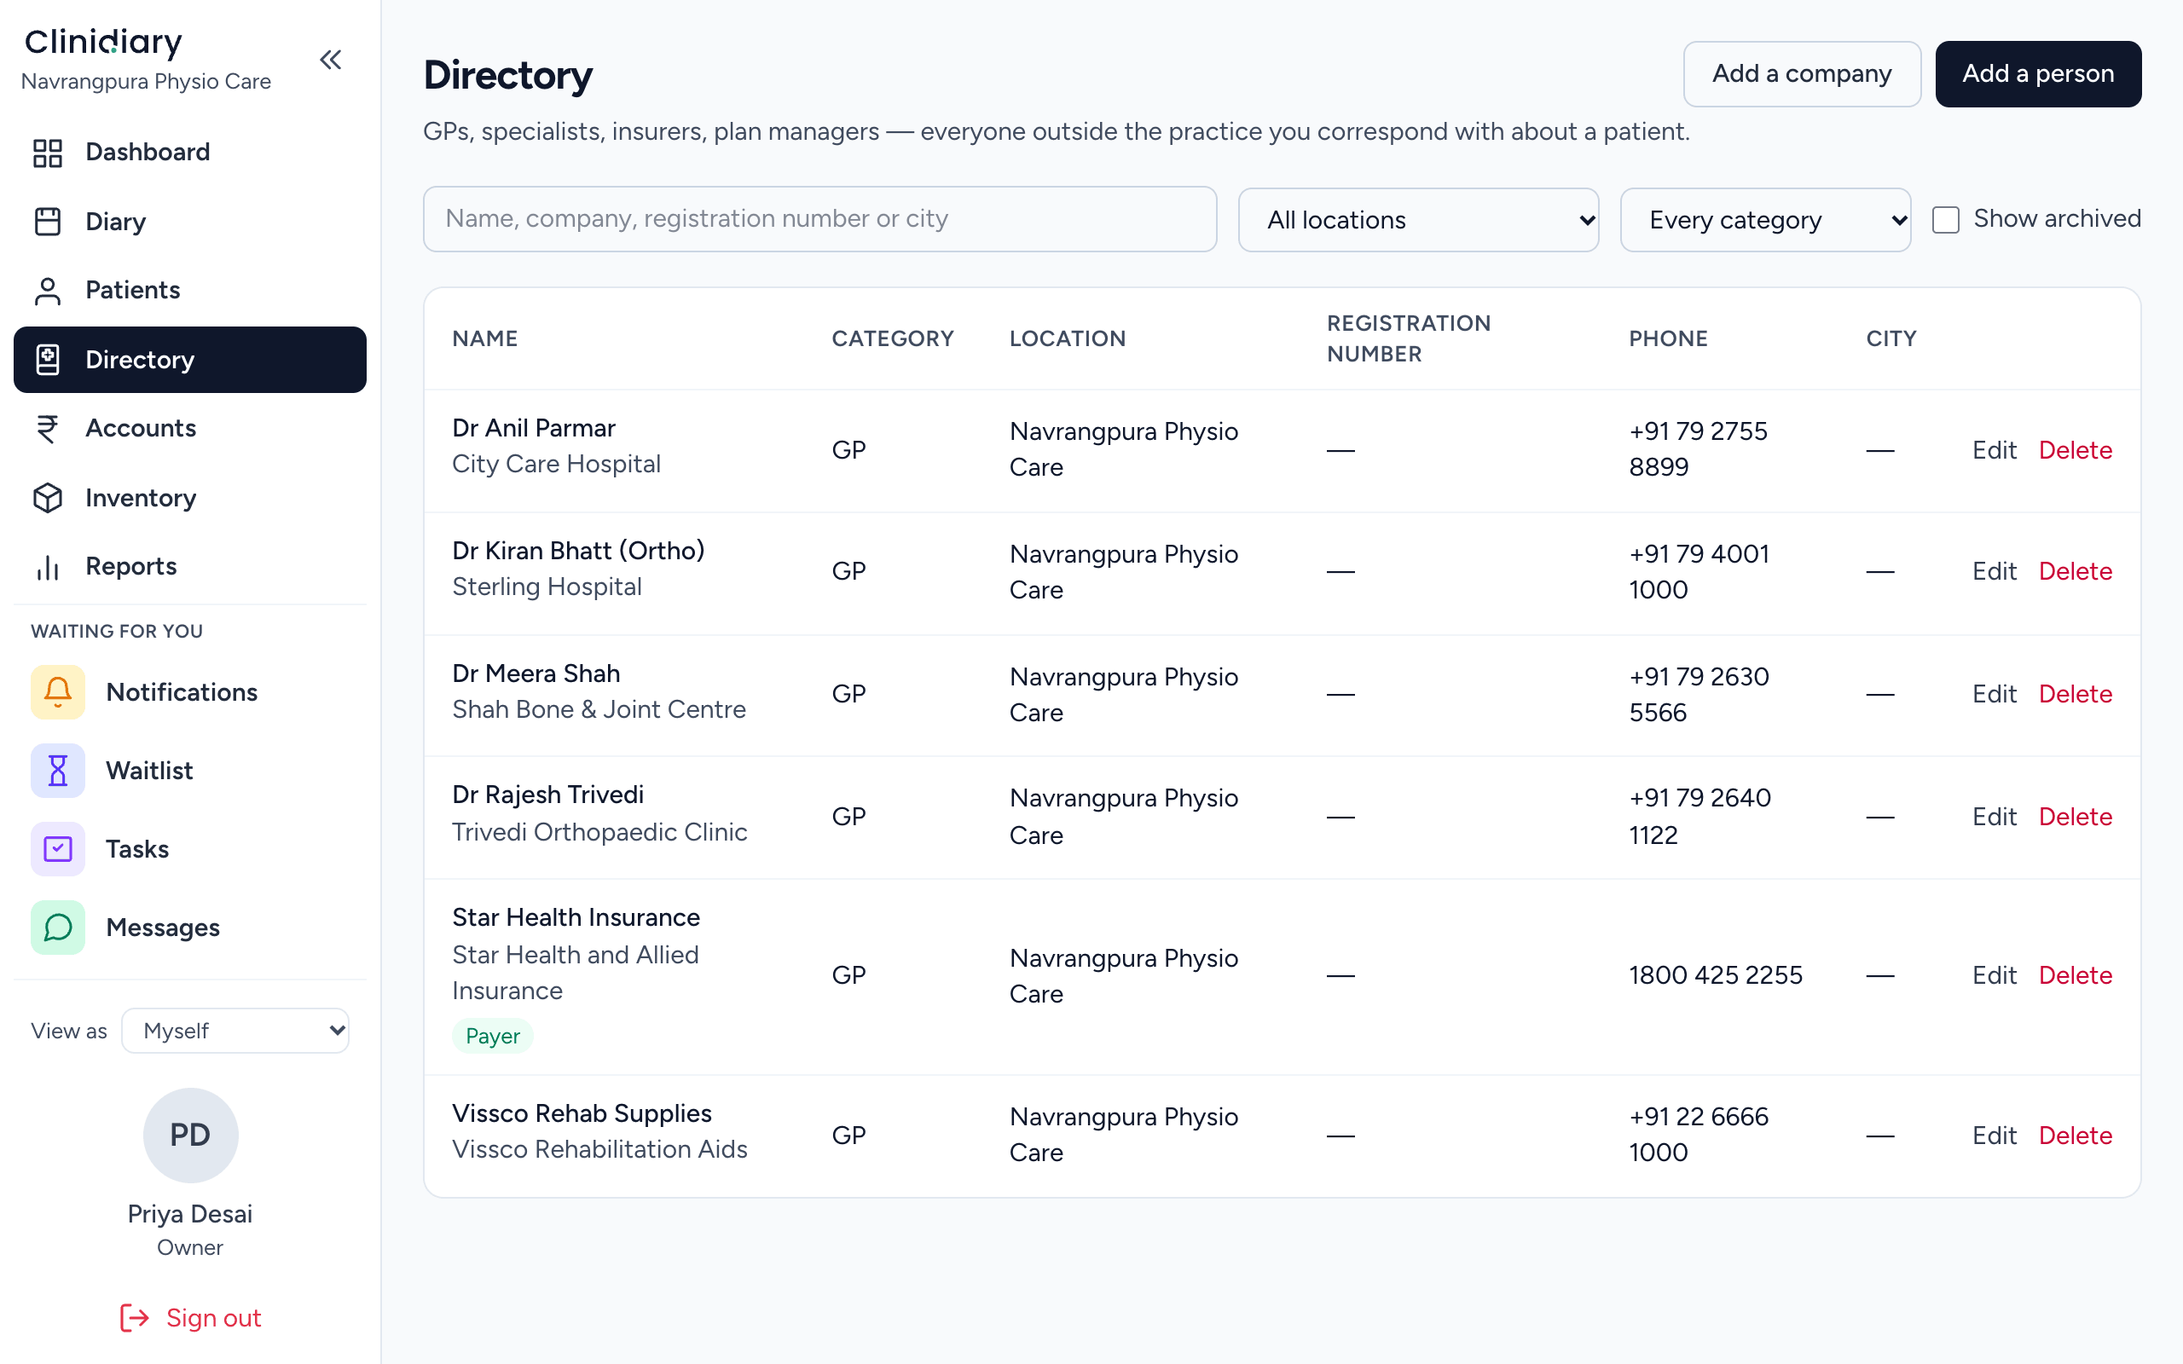Open the Dashboard menu label
This screenshot has height=1364, width=2183.
pos(148,152)
